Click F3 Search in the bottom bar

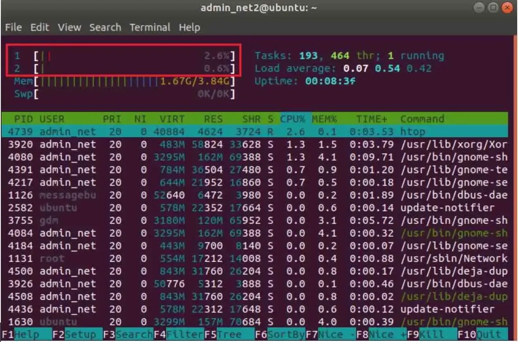pyautogui.click(x=128, y=335)
